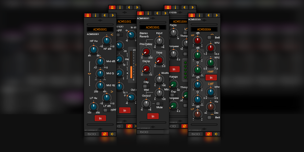Open the ACM530X1 preset name display

click(153, 27)
